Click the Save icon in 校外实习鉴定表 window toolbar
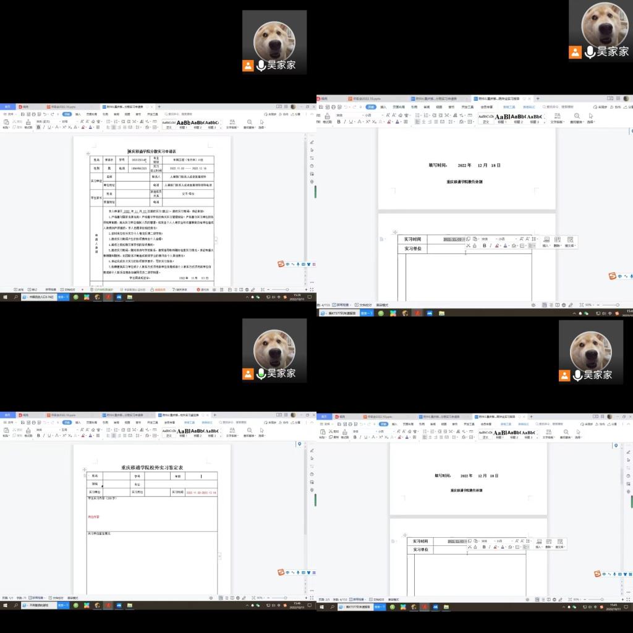The image size is (633, 633). pos(23,423)
